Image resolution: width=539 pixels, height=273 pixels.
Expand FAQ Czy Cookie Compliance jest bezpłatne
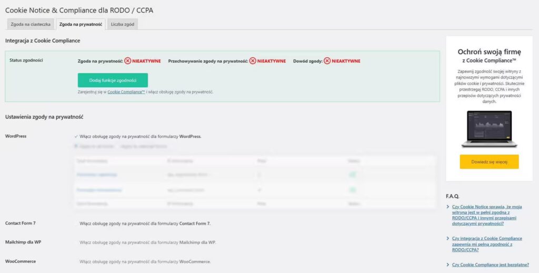pyautogui.click(x=448, y=265)
